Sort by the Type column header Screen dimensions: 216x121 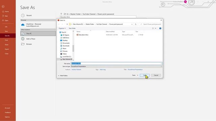pos(124,32)
